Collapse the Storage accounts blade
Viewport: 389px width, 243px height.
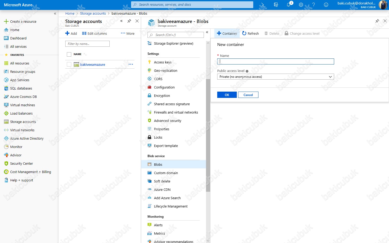[x=121, y=21]
